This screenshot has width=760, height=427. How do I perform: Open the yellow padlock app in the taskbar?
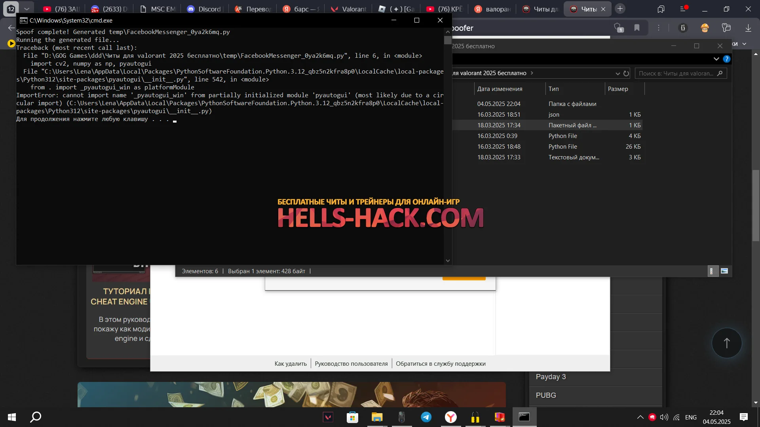[x=475, y=417]
